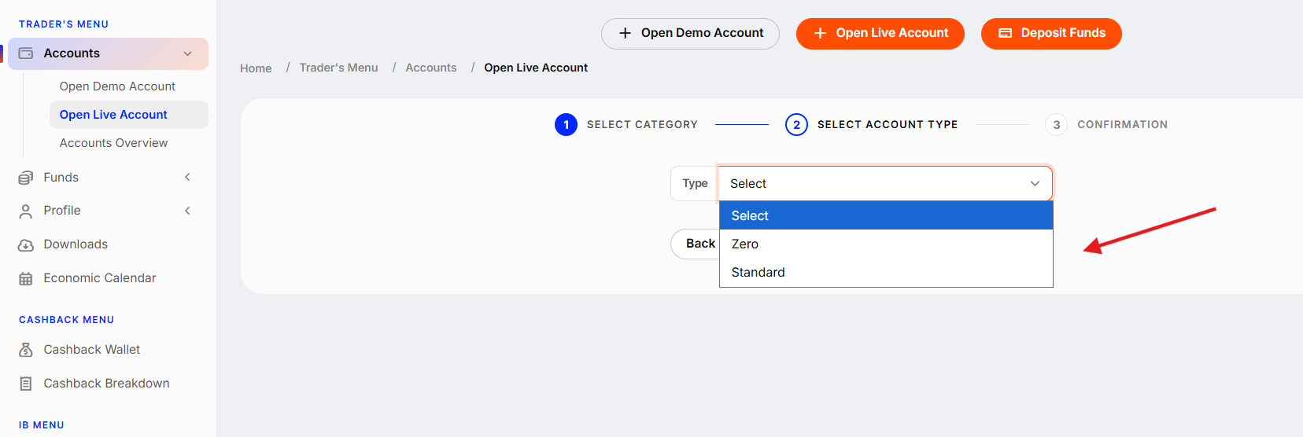Click the Open Demo Account button
Image resolution: width=1303 pixels, height=437 pixels.
tap(690, 33)
